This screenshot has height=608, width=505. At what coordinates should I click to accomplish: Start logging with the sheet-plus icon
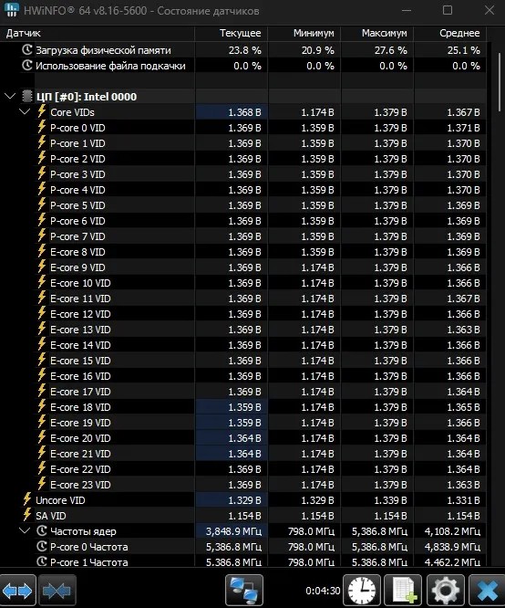click(404, 591)
